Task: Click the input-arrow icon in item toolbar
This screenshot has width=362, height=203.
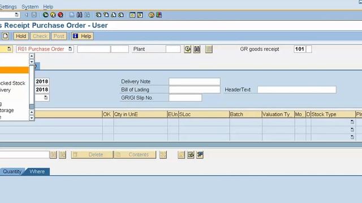Action: pos(191,155)
